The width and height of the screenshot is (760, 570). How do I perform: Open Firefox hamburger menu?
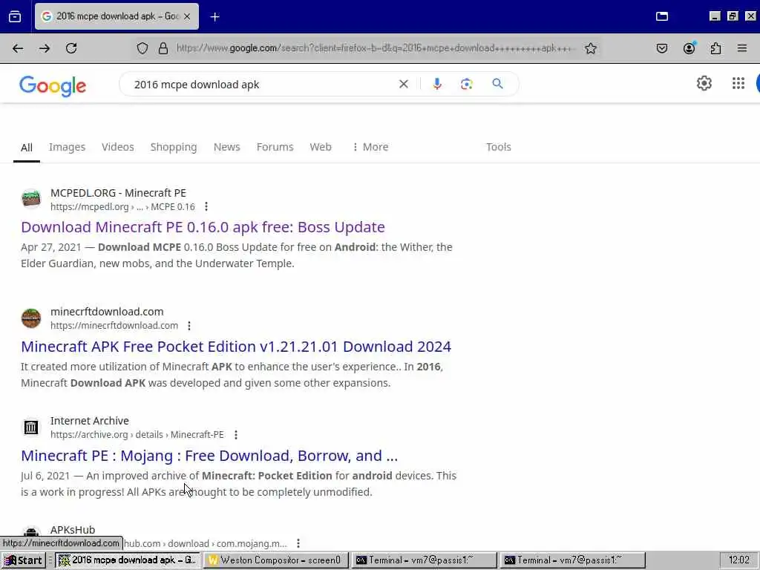742,48
